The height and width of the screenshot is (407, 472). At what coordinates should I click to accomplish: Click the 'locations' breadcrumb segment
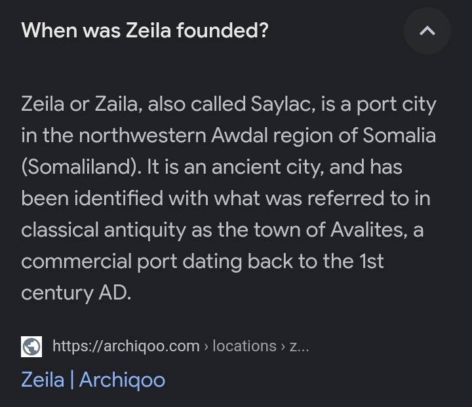coord(245,346)
